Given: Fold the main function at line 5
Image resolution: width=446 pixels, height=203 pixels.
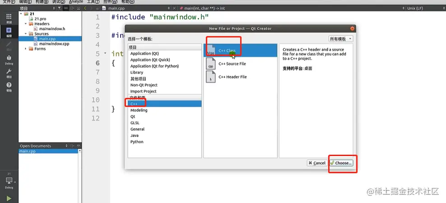Looking at the screenshot, I should click(105, 53).
